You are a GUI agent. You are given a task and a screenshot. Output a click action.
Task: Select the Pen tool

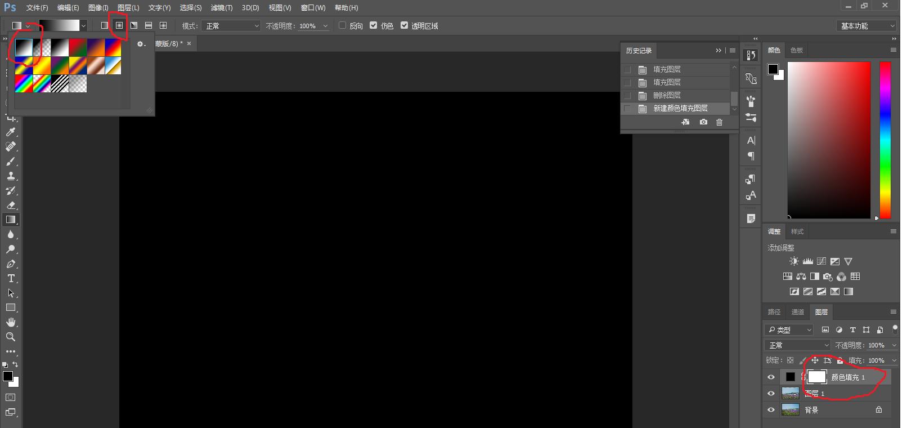pyautogui.click(x=11, y=264)
